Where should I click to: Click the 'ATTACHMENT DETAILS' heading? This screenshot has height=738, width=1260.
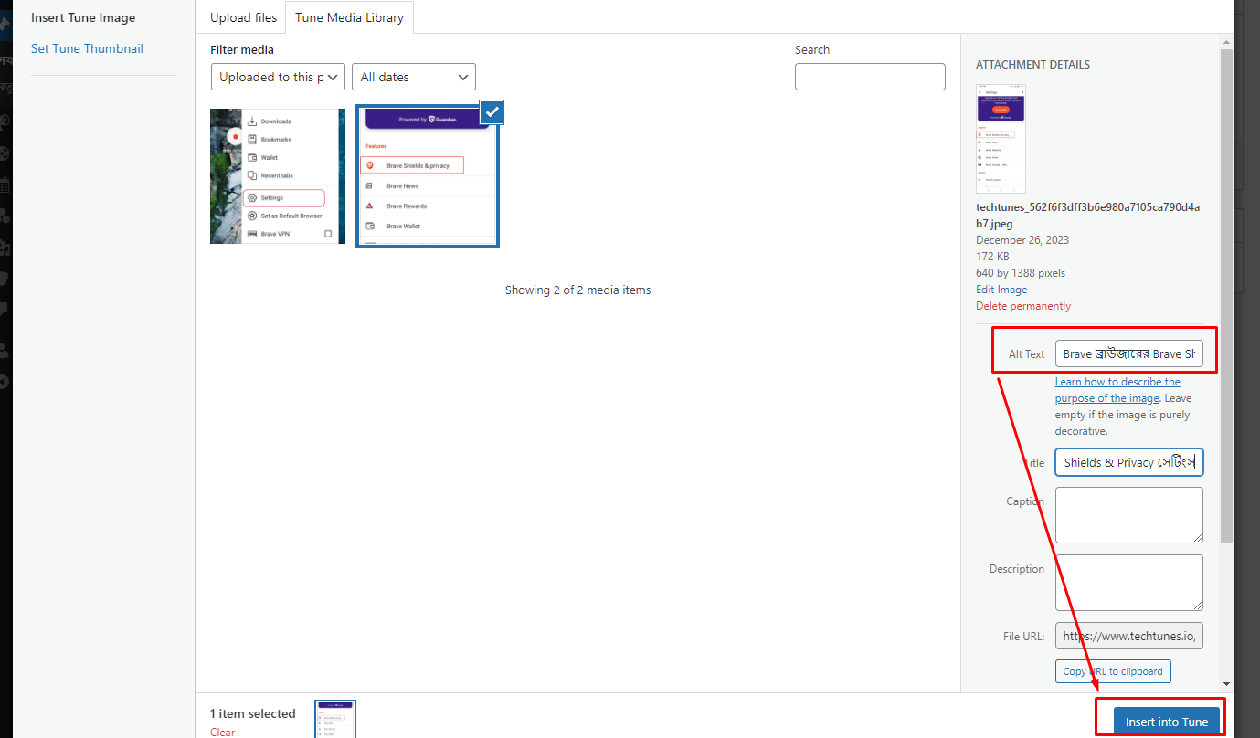(x=1032, y=65)
